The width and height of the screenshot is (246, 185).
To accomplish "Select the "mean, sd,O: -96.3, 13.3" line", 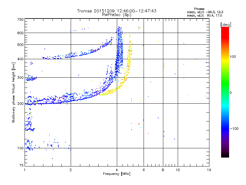I will (205, 12).
